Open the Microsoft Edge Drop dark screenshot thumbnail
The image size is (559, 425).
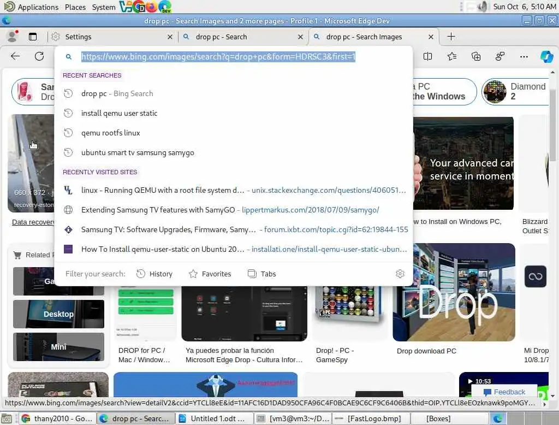pyautogui.click(x=244, y=314)
